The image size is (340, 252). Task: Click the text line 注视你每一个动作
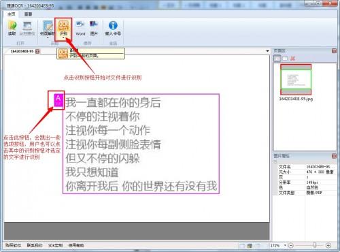tap(108, 130)
